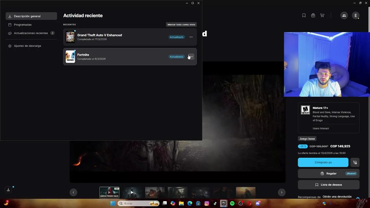Open Instagram from taskbar
This screenshot has width=370, height=208.
coord(207,203)
